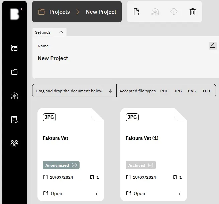Open more options menu for Faktura Vat (1)
219x204 pixels.
(x=179, y=193)
